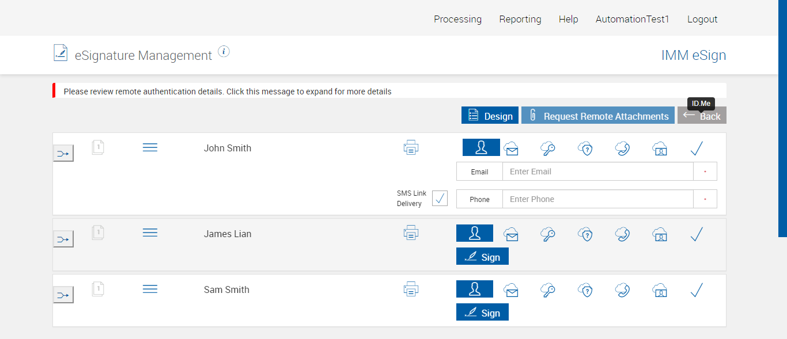Expand the routing arrow for Sam Smith
Viewport: 787px width, 339px height.
63,295
